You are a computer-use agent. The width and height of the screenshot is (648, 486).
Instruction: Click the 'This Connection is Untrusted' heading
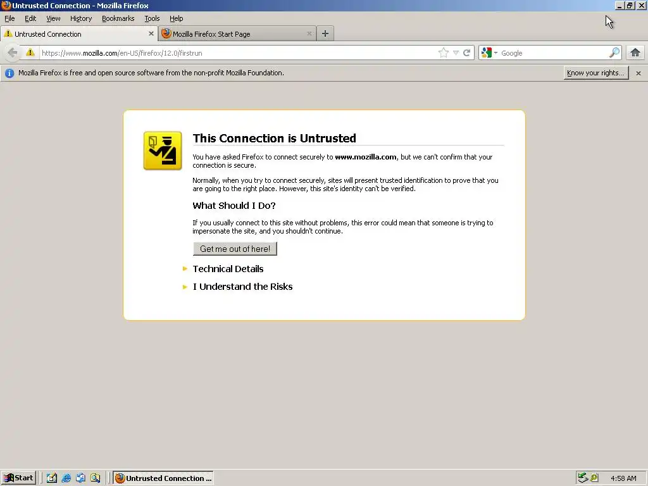click(275, 138)
